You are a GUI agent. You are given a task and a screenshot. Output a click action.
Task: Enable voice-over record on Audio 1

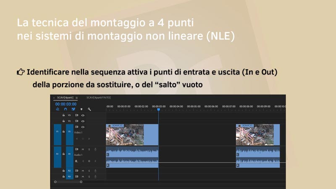[x=95, y=149]
